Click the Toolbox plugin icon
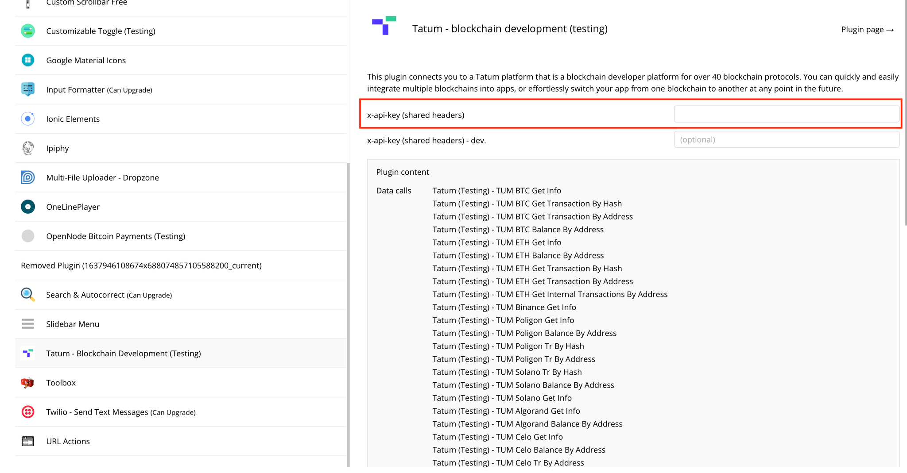 pyautogui.click(x=28, y=382)
